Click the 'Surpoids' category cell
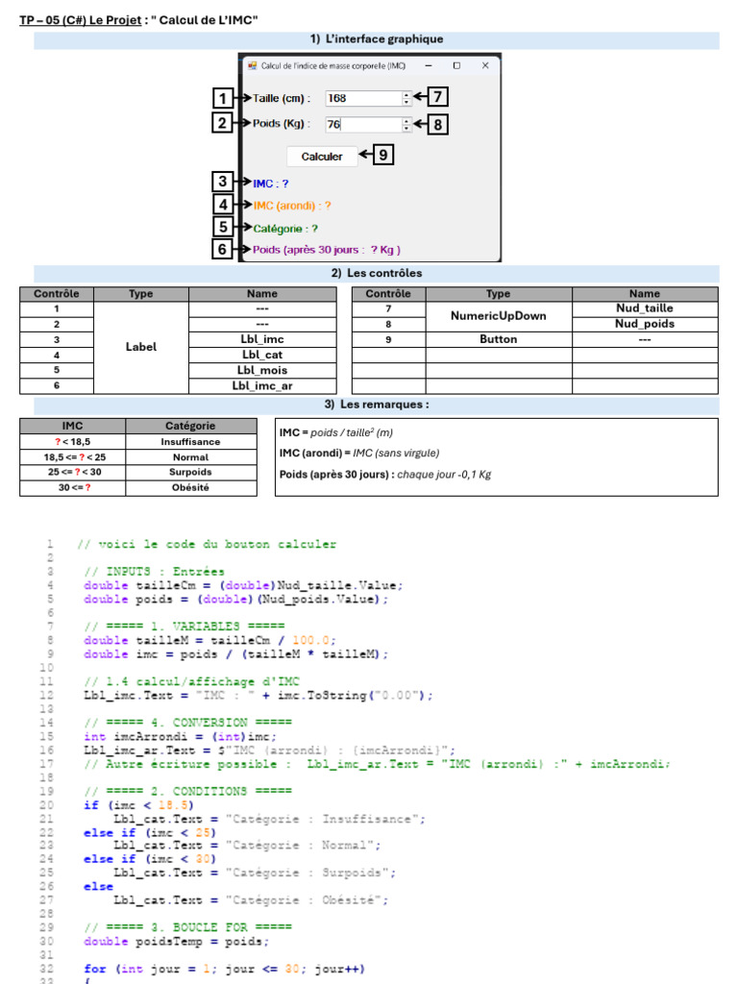The width and height of the screenshot is (738, 984). pos(191,472)
